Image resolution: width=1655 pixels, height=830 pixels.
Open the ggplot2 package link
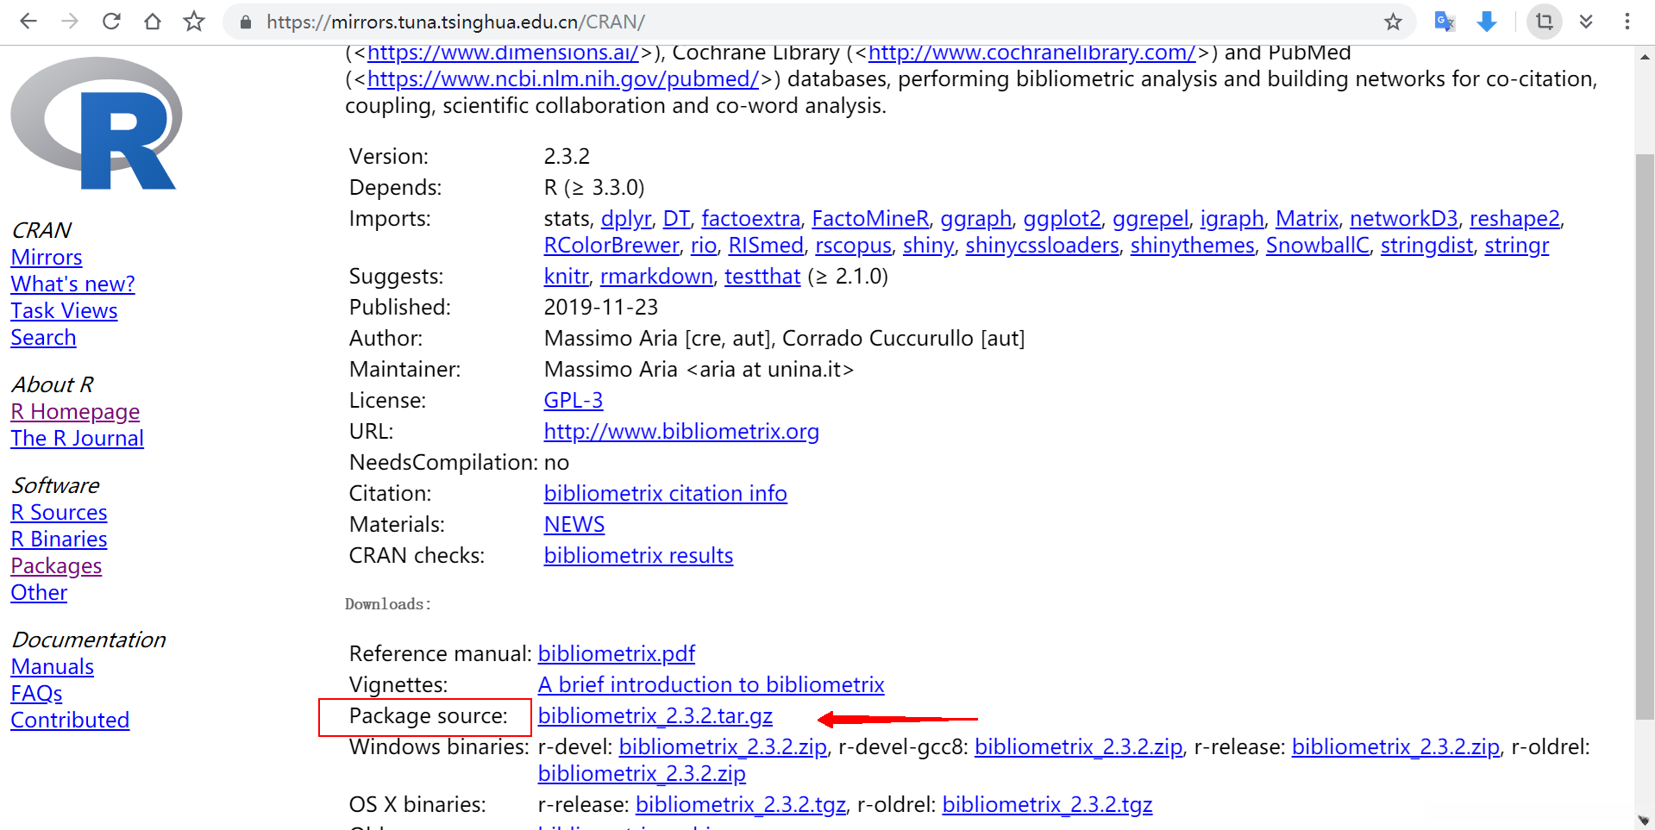tap(1062, 219)
